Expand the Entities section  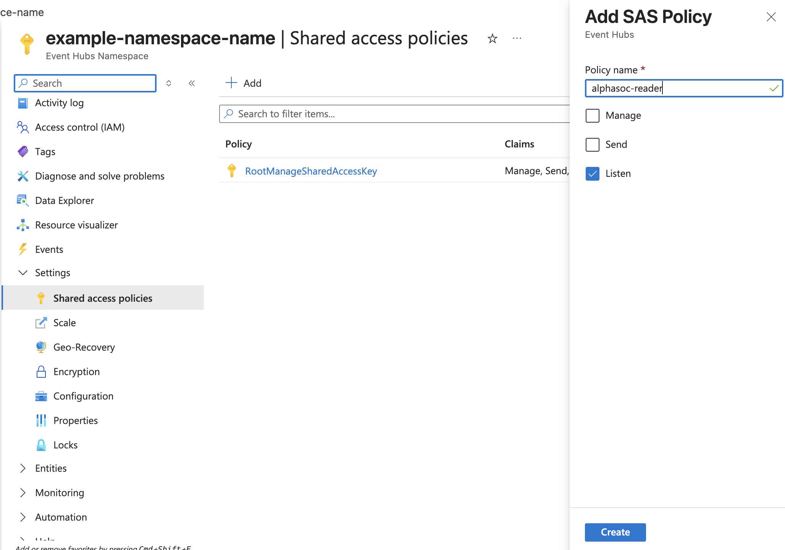point(23,468)
